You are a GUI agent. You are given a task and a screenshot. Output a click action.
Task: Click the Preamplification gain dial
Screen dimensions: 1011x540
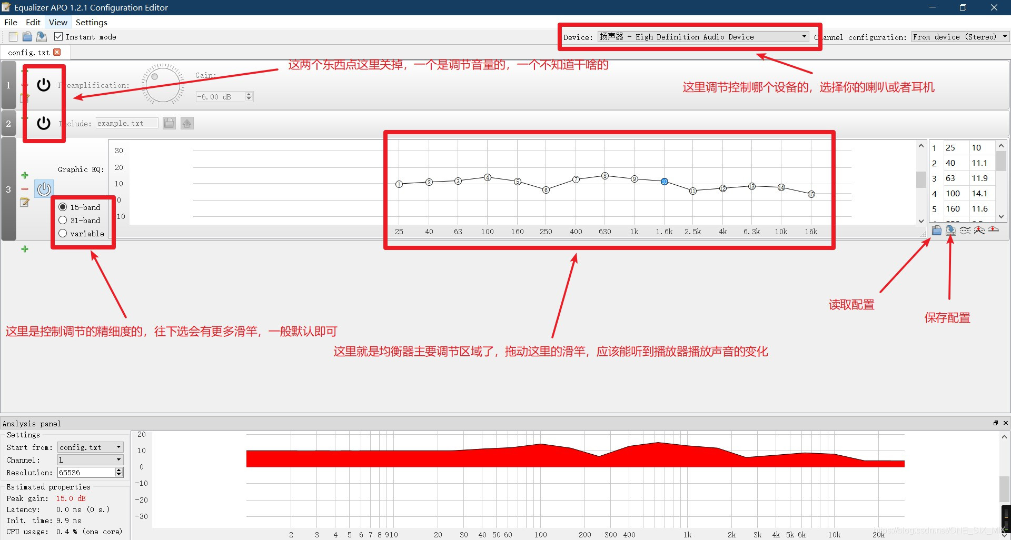[163, 84]
